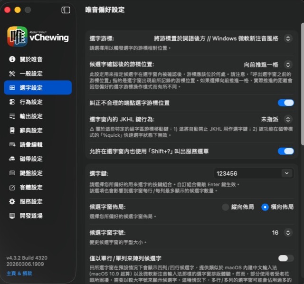Click the edit icon beside 客體設定
This screenshot has height=284, width=304.
tap(12, 187)
